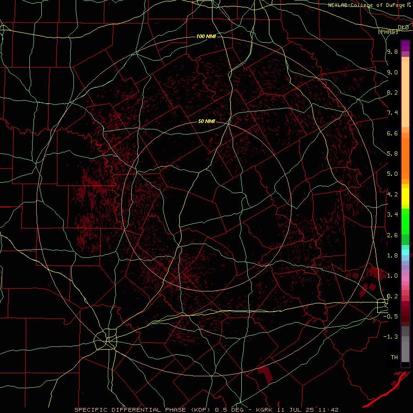Click the 9.8 color scale value
Viewport: 413px width, 413px height.
(x=392, y=51)
